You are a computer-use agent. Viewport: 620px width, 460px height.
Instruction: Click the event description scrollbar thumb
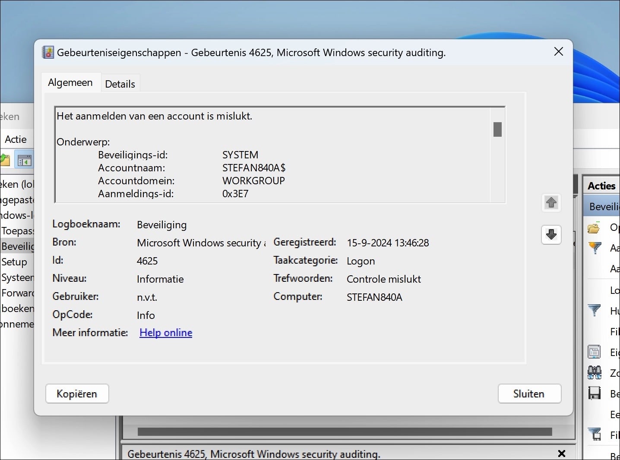coord(497,129)
